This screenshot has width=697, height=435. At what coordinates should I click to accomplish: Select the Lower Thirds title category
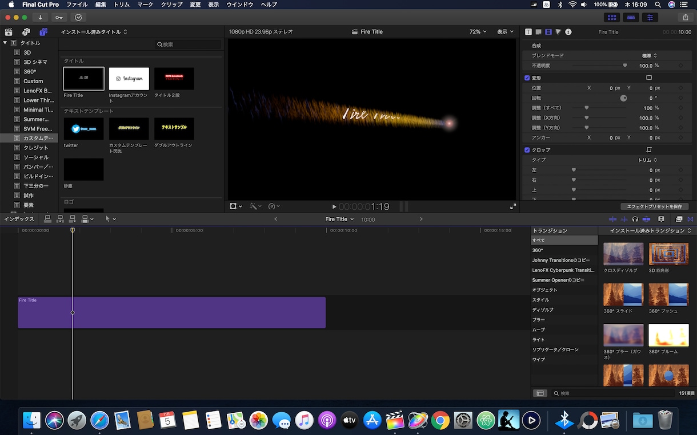[39, 100]
